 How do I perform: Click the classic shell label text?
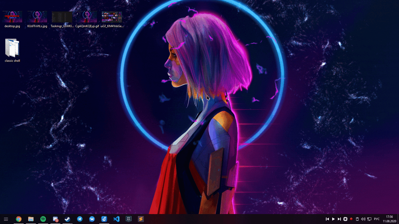[12, 61]
